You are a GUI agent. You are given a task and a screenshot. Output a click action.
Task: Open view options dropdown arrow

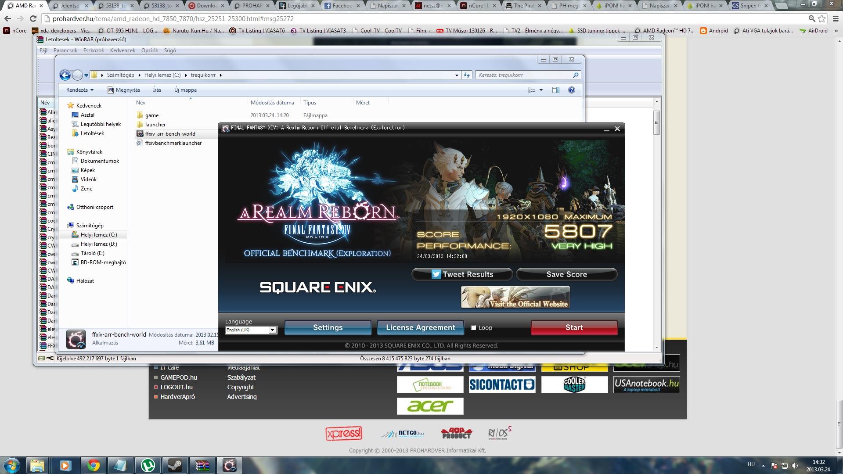pos(541,90)
